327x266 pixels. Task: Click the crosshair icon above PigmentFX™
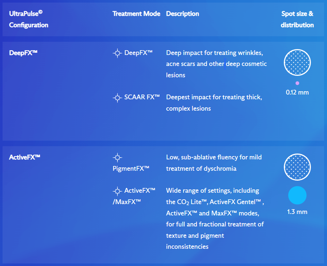point(117,158)
